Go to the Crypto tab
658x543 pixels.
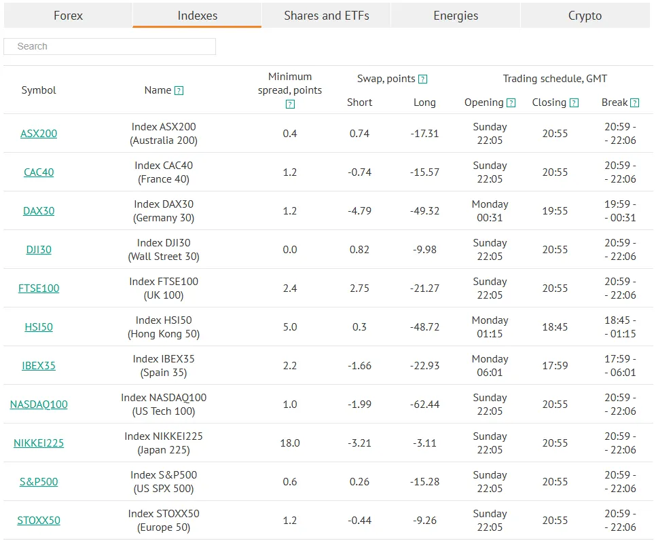[585, 16]
